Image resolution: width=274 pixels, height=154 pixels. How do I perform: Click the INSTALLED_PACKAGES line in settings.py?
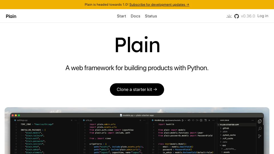click(33, 130)
